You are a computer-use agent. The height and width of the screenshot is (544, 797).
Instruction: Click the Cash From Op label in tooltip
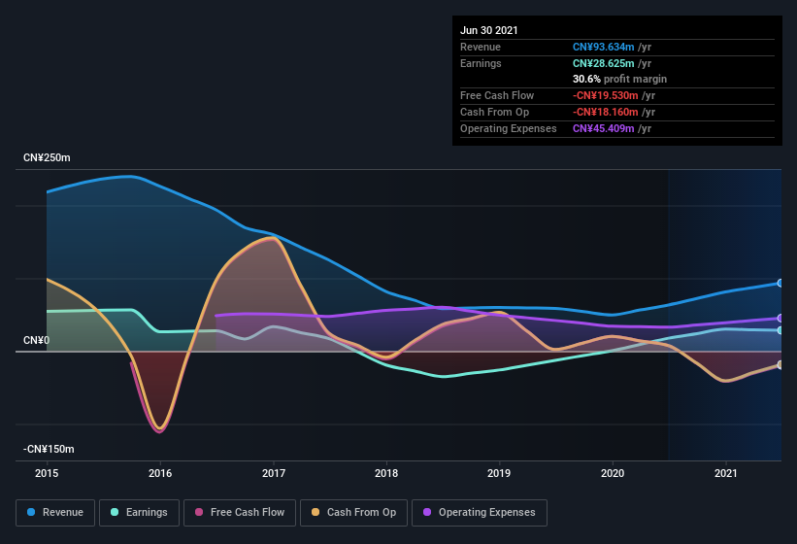point(494,112)
